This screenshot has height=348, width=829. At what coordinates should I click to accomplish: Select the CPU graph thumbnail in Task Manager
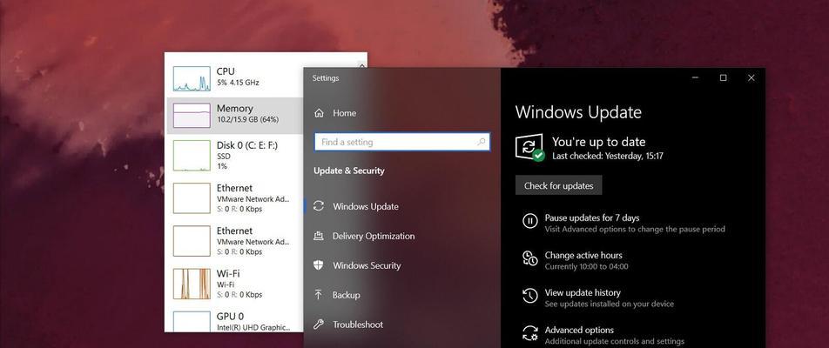click(x=192, y=78)
